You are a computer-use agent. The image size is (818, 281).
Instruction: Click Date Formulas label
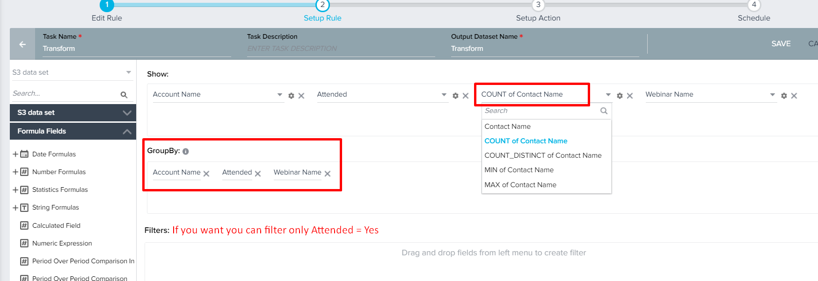(54, 154)
